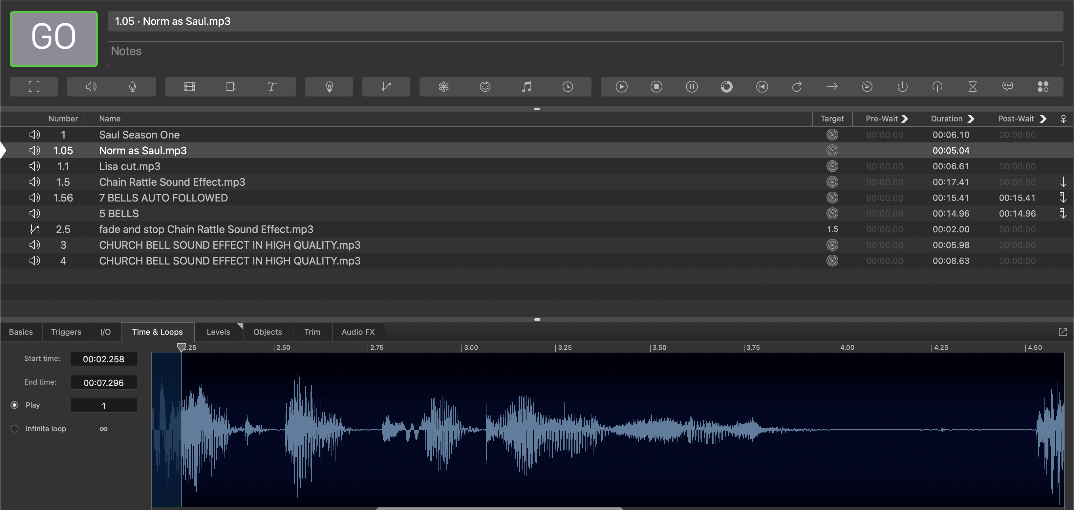
Task: Select the Play count radio button
Action: pos(14,405)
